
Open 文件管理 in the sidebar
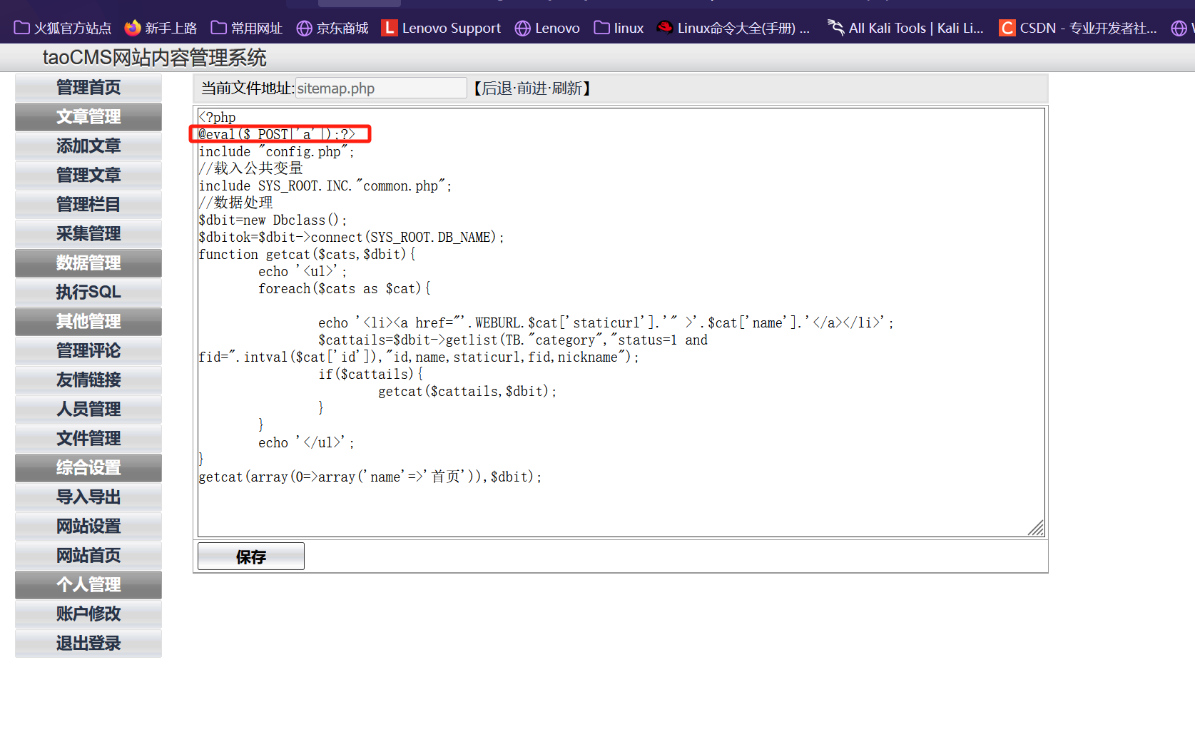[x=88, y=439]
